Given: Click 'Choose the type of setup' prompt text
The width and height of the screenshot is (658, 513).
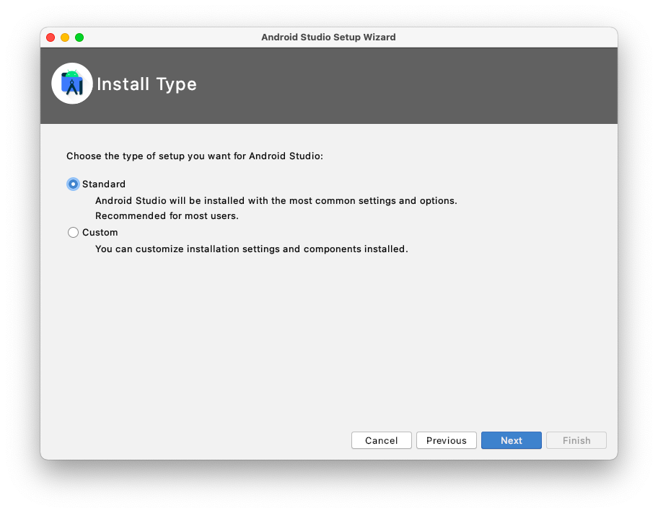Looking at the screenshot, I should [195, 156].
